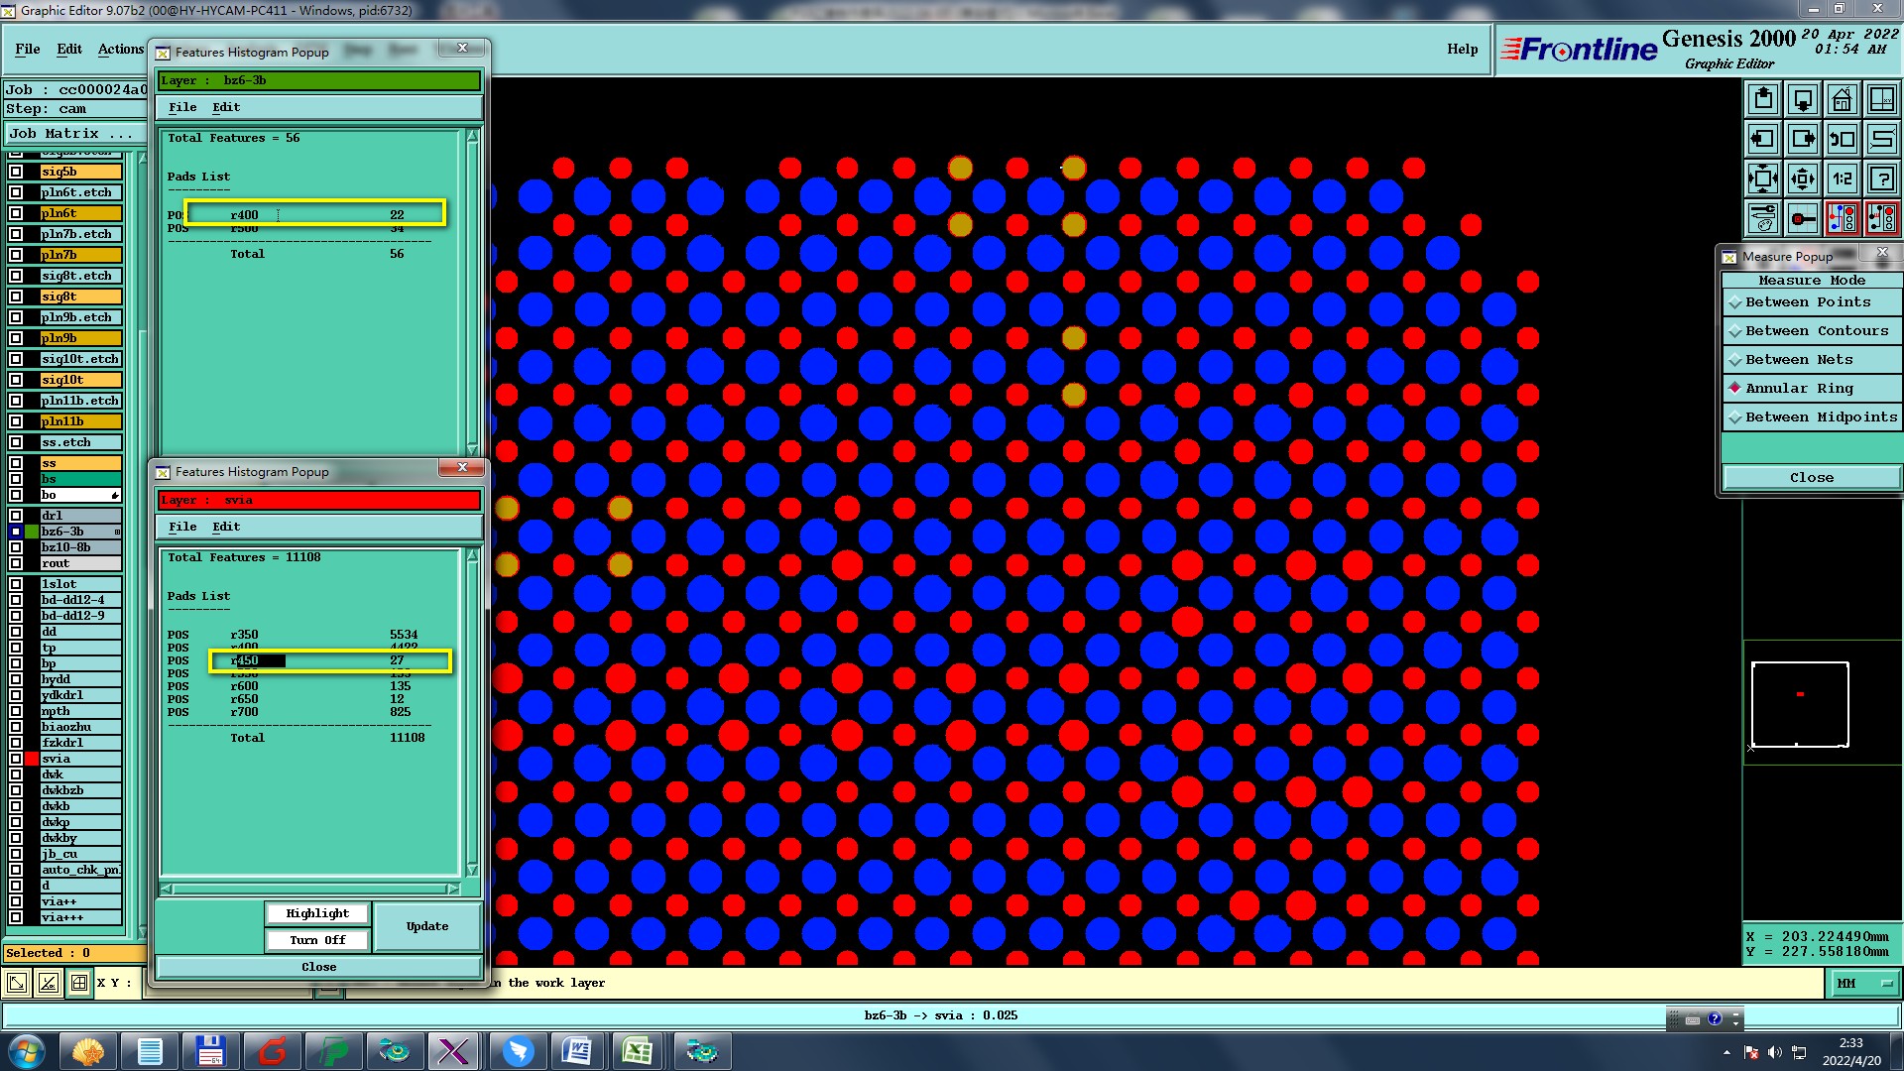
Task: Toggle the svia layer checkbox
Action: click(x=16, y=759)
